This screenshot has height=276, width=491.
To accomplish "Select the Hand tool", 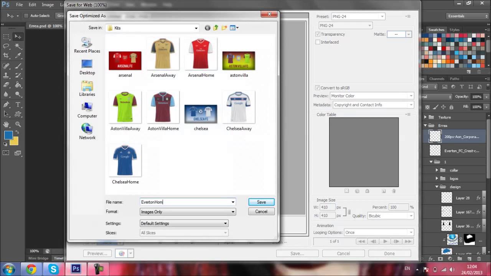I will (x=6, y=124).
